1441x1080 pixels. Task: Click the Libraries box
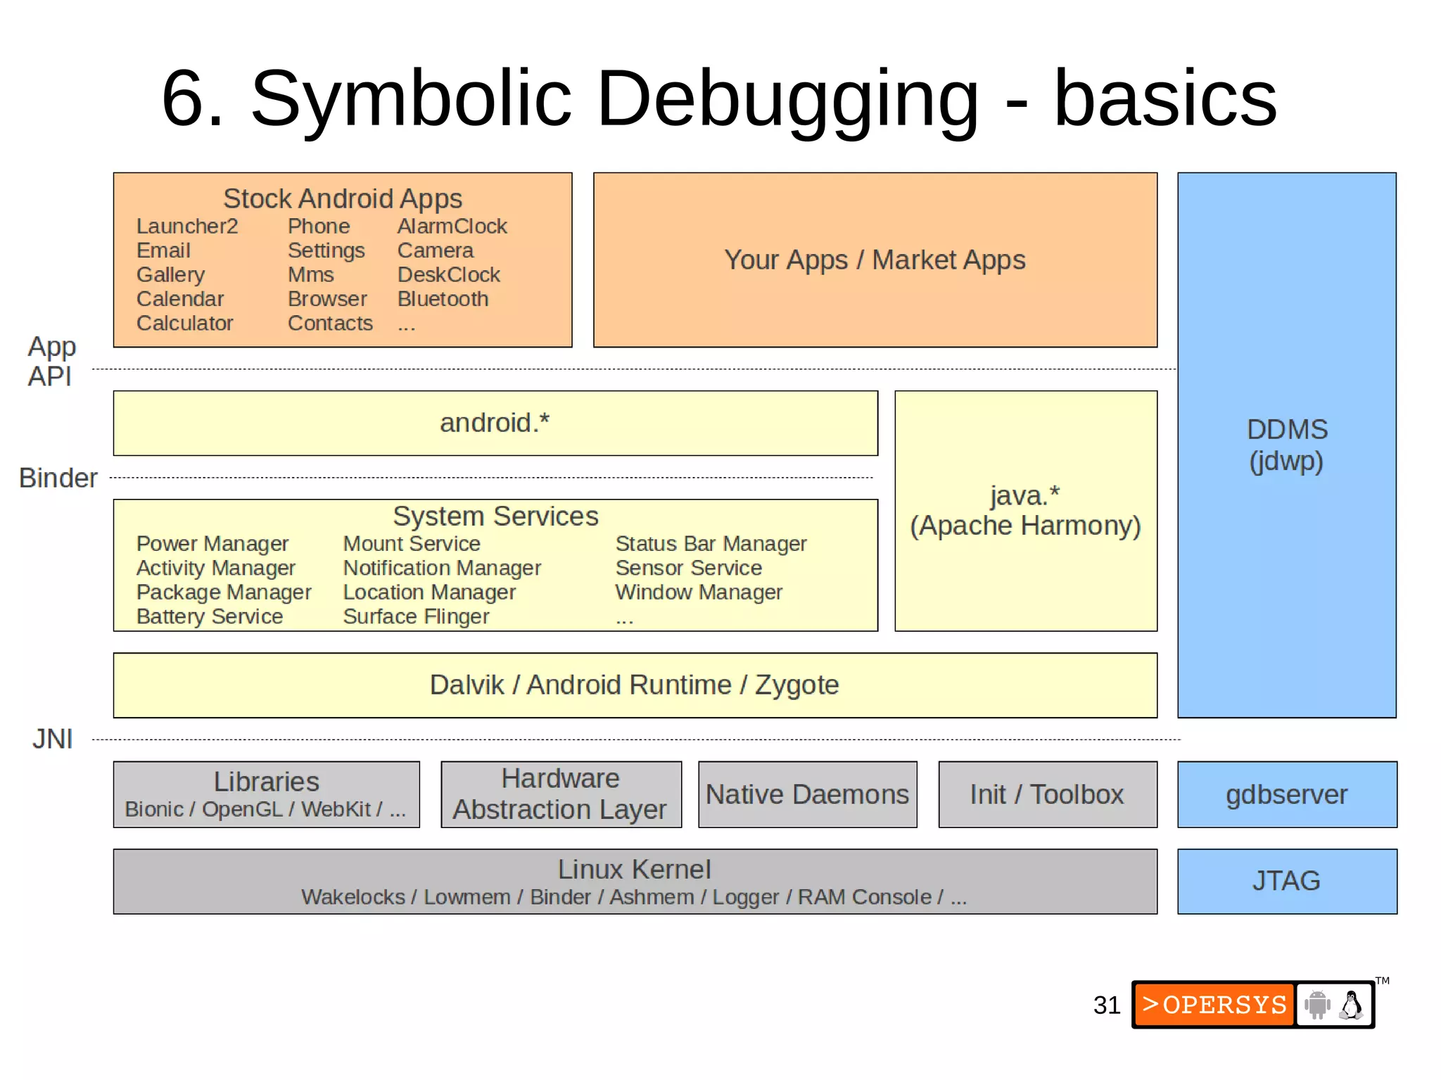pyautogui.click(x=266, y=794)
